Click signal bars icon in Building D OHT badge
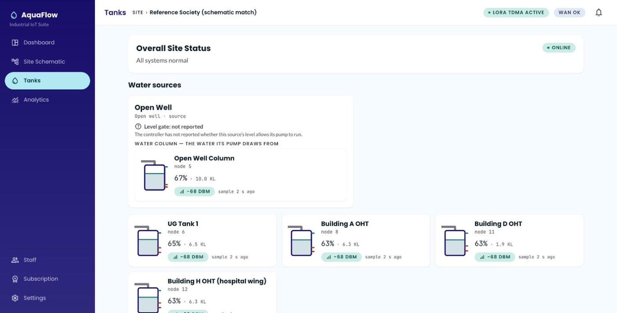Image resolution: width=617 pixels, height=313 pixels. click(482, 257)
